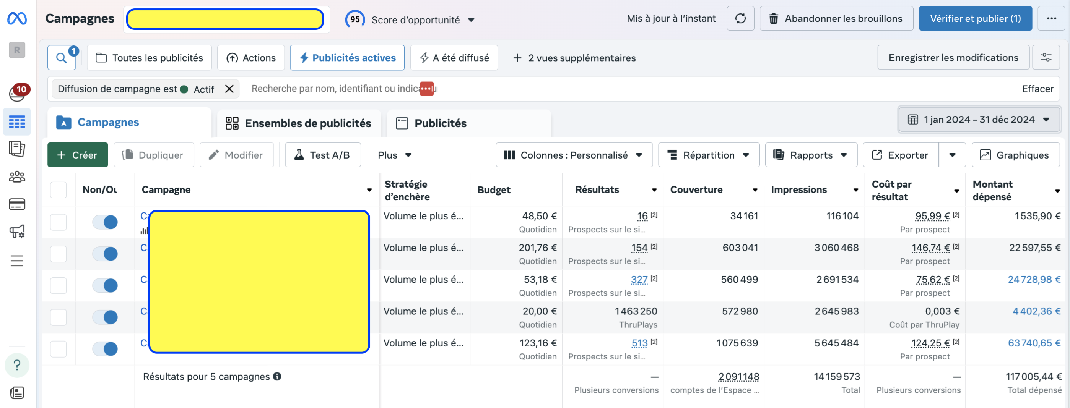
Task: Open the Test A/B flask button
Action: click(323, 155)
